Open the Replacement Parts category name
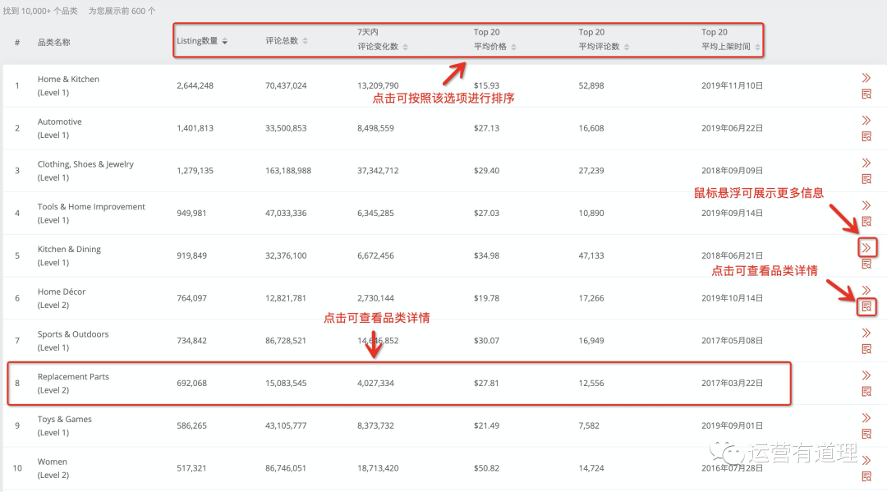887x492 pixels. coord(73,377)
